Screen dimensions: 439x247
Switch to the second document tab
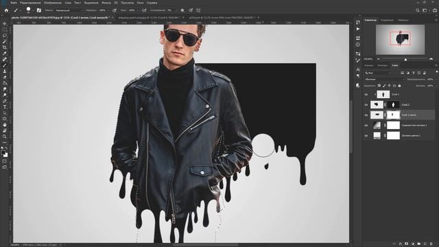click(x=149, y=17)
